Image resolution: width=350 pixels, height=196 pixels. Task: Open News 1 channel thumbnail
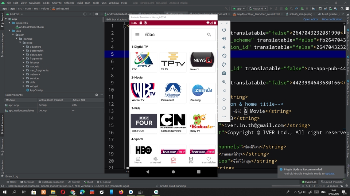(x=202, y=62)
